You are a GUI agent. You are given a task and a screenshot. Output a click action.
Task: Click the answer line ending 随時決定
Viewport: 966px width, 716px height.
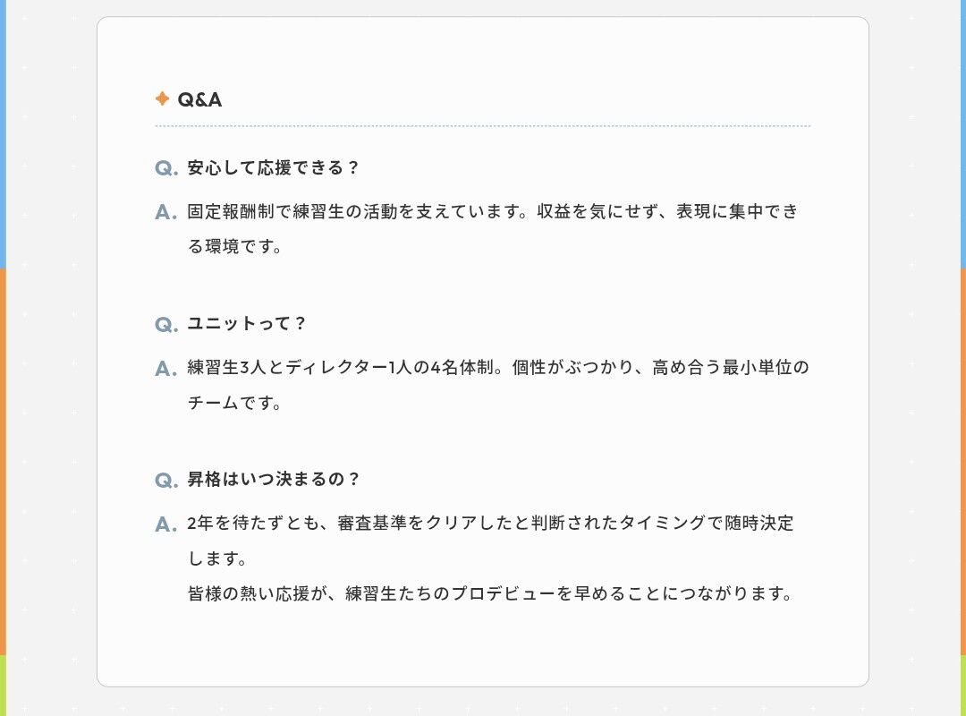490,523
